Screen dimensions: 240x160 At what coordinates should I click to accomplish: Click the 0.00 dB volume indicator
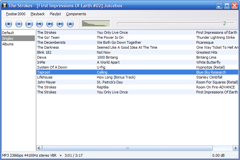click(x=218, y=155)
